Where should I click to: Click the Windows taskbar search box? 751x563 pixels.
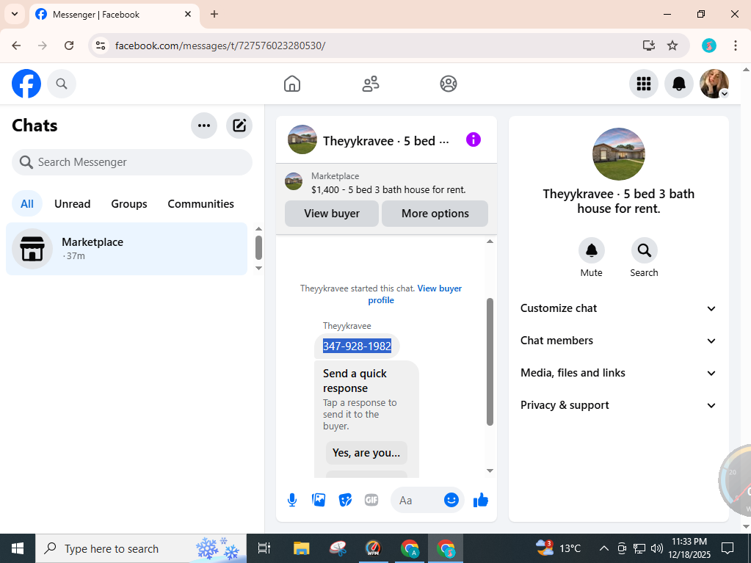click(x=141, y=548)
